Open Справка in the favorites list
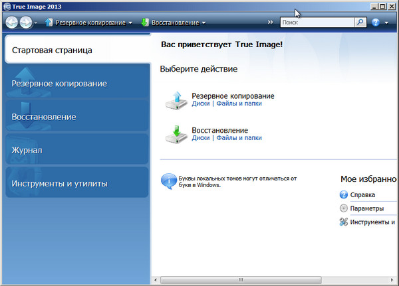The height and width of the screenshot is (286, 399). point(362,195)
